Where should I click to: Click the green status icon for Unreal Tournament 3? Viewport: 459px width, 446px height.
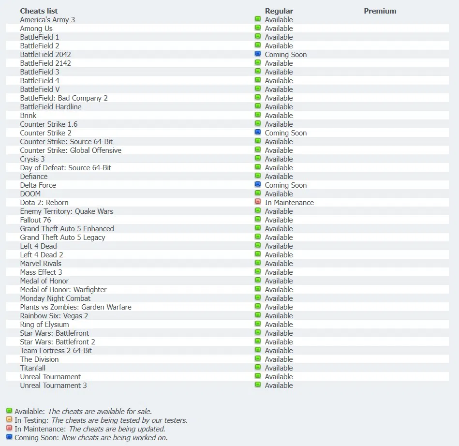pyautogui.click(x=258, y=385)
